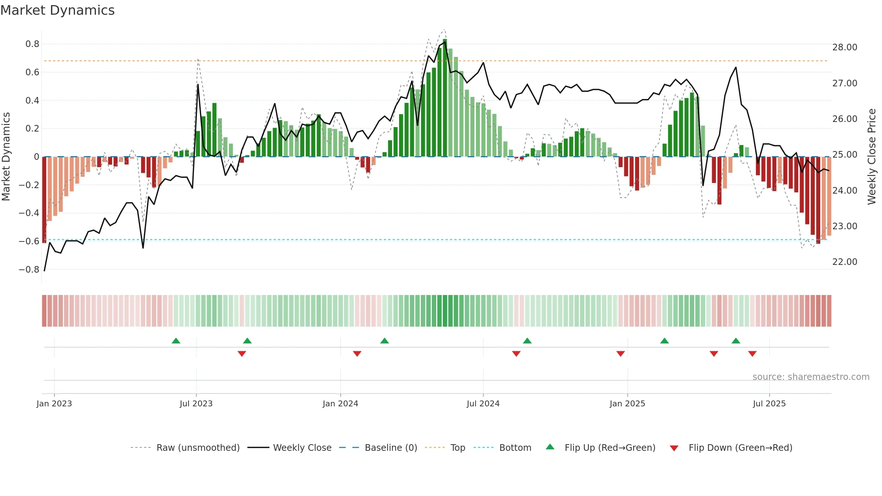Click the red legend triangle for Flip Down
The height and width of the screenshot is (496, 882).
pos(674,448)
